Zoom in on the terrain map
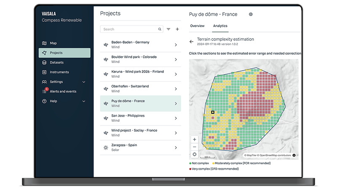Screen dimensions: 337x189 (x=194, y=139)
